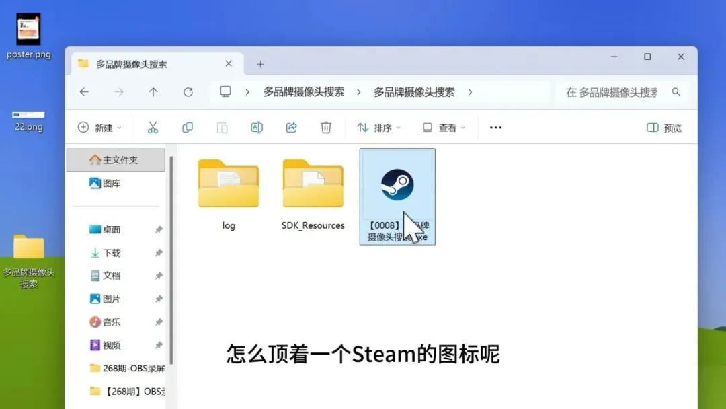The height and width of the screenshot is (409, 726).
Task: Click the Cut scissors icon
Action: pos(153,127)
